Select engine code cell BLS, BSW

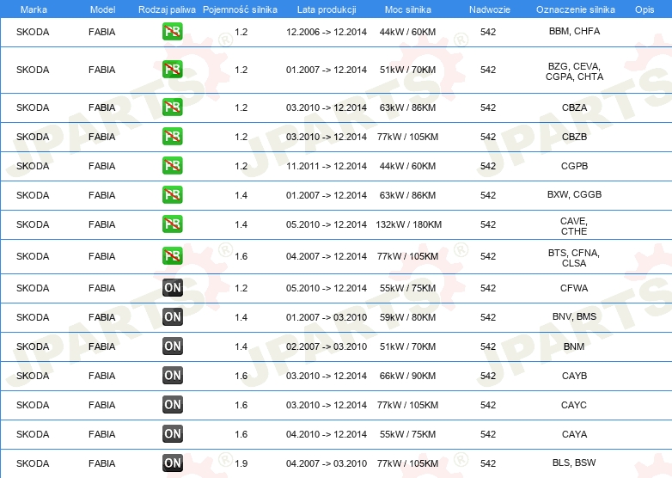click(x=574, y=463)
